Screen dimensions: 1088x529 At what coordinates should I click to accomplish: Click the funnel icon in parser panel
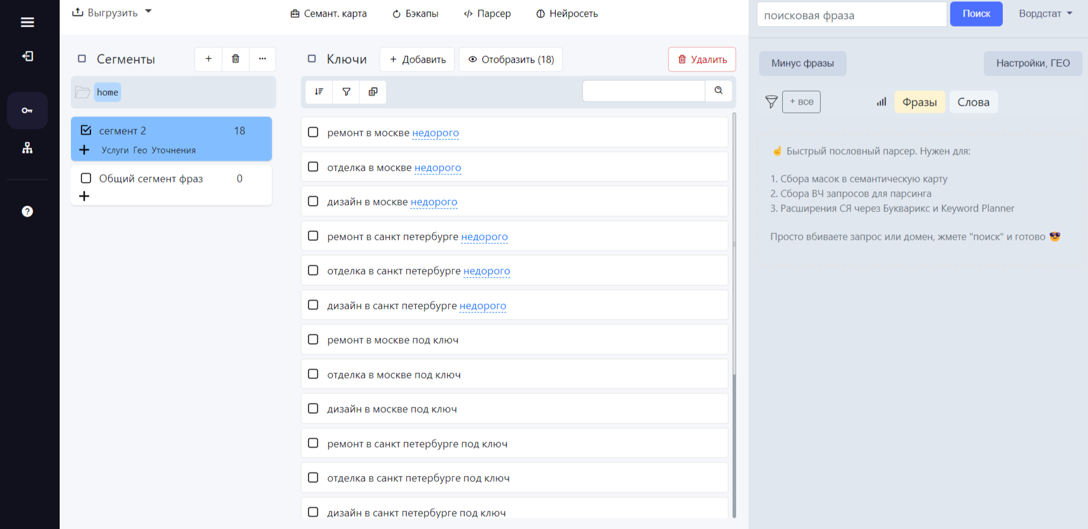point(771,102)
